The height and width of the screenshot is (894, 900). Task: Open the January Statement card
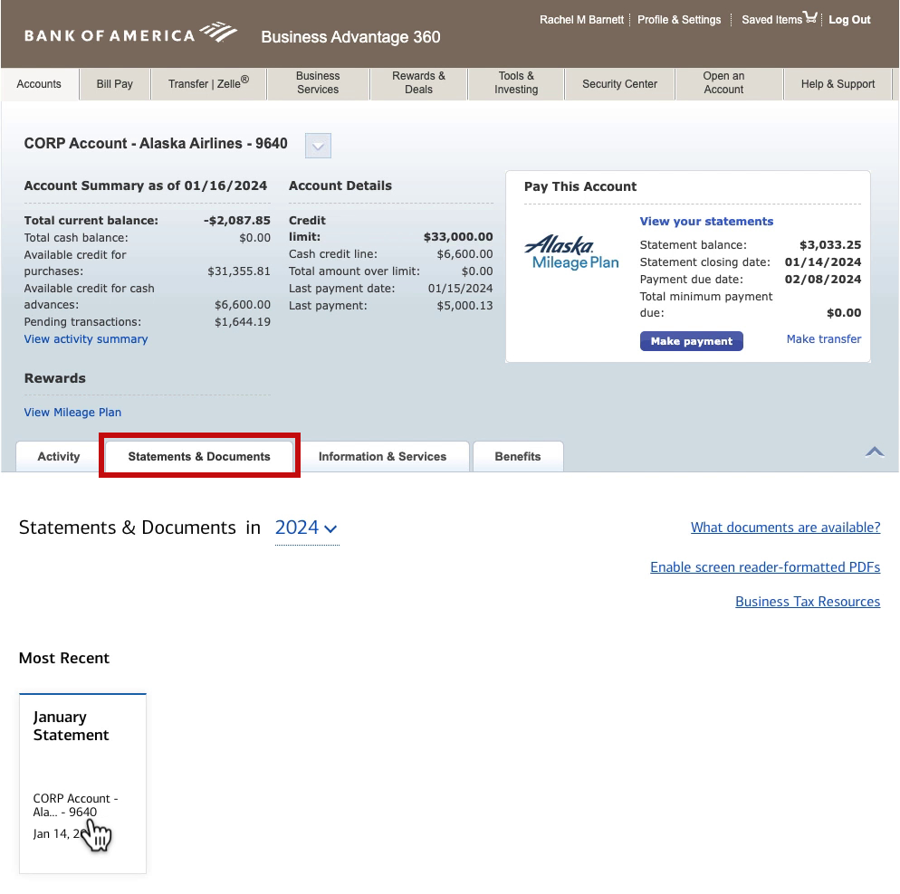[82, 784]
